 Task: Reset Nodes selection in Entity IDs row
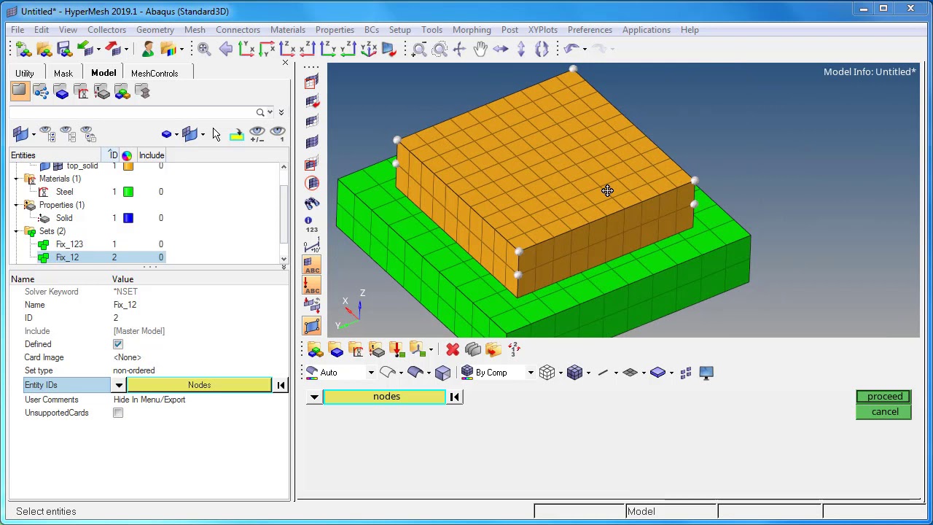(281, 385)
